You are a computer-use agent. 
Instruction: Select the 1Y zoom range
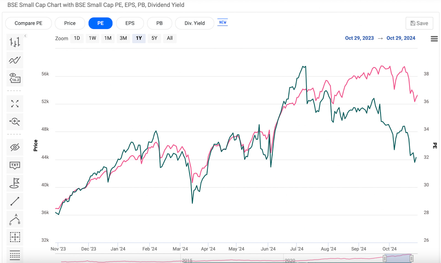[139, 38]
